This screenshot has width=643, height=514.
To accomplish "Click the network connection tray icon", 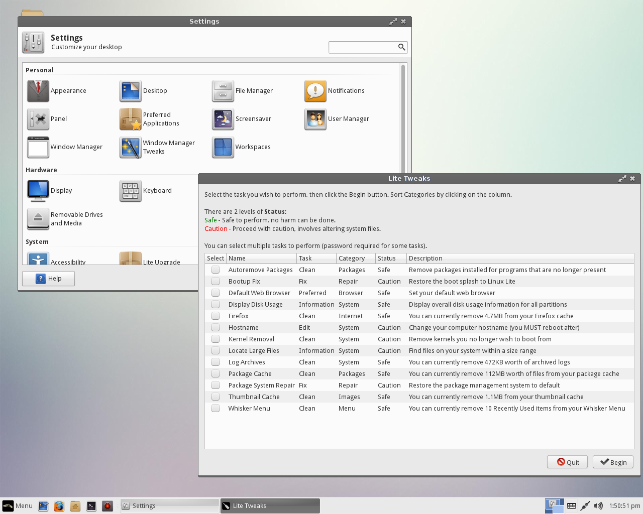I will [x=585, y=506].
